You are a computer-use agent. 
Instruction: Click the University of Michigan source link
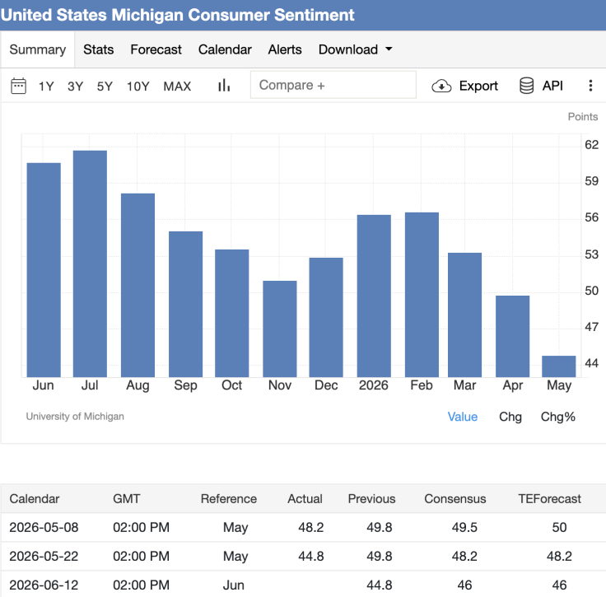[x=75, y=416]
